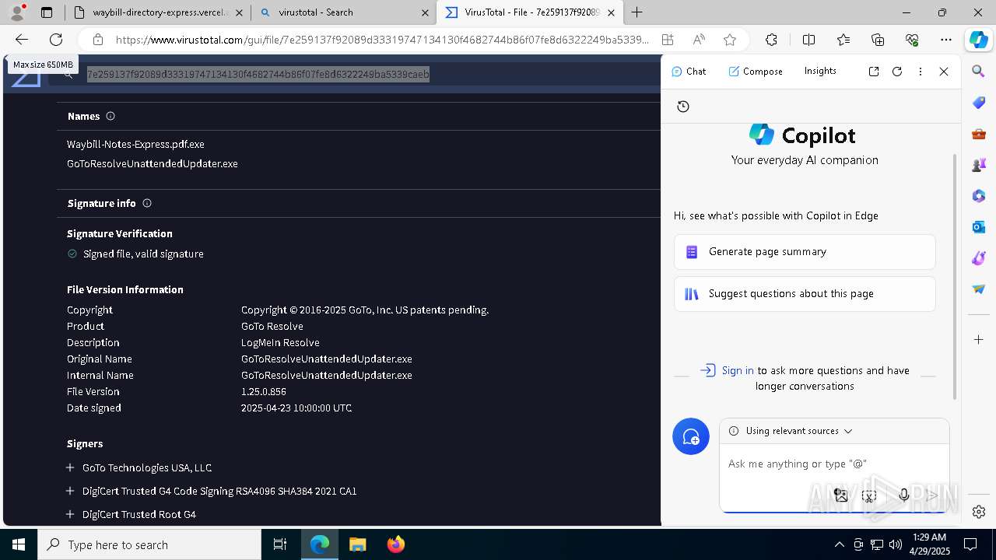996x560 pixels.
Task: Open Browser essentials heart icon
Action: [x=912, y=40]
